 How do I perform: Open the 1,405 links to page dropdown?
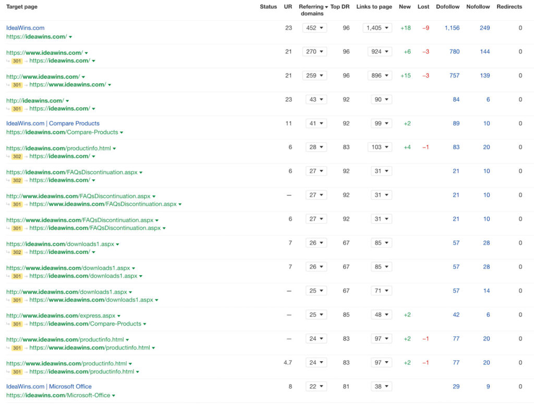click(378, 28)
